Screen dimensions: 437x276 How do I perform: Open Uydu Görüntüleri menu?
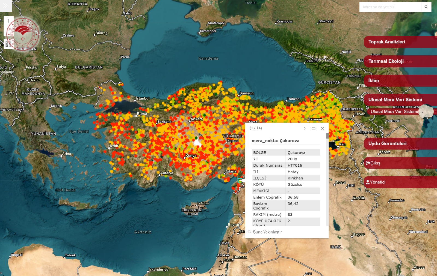pyautogui.click(x=387, y=144)
